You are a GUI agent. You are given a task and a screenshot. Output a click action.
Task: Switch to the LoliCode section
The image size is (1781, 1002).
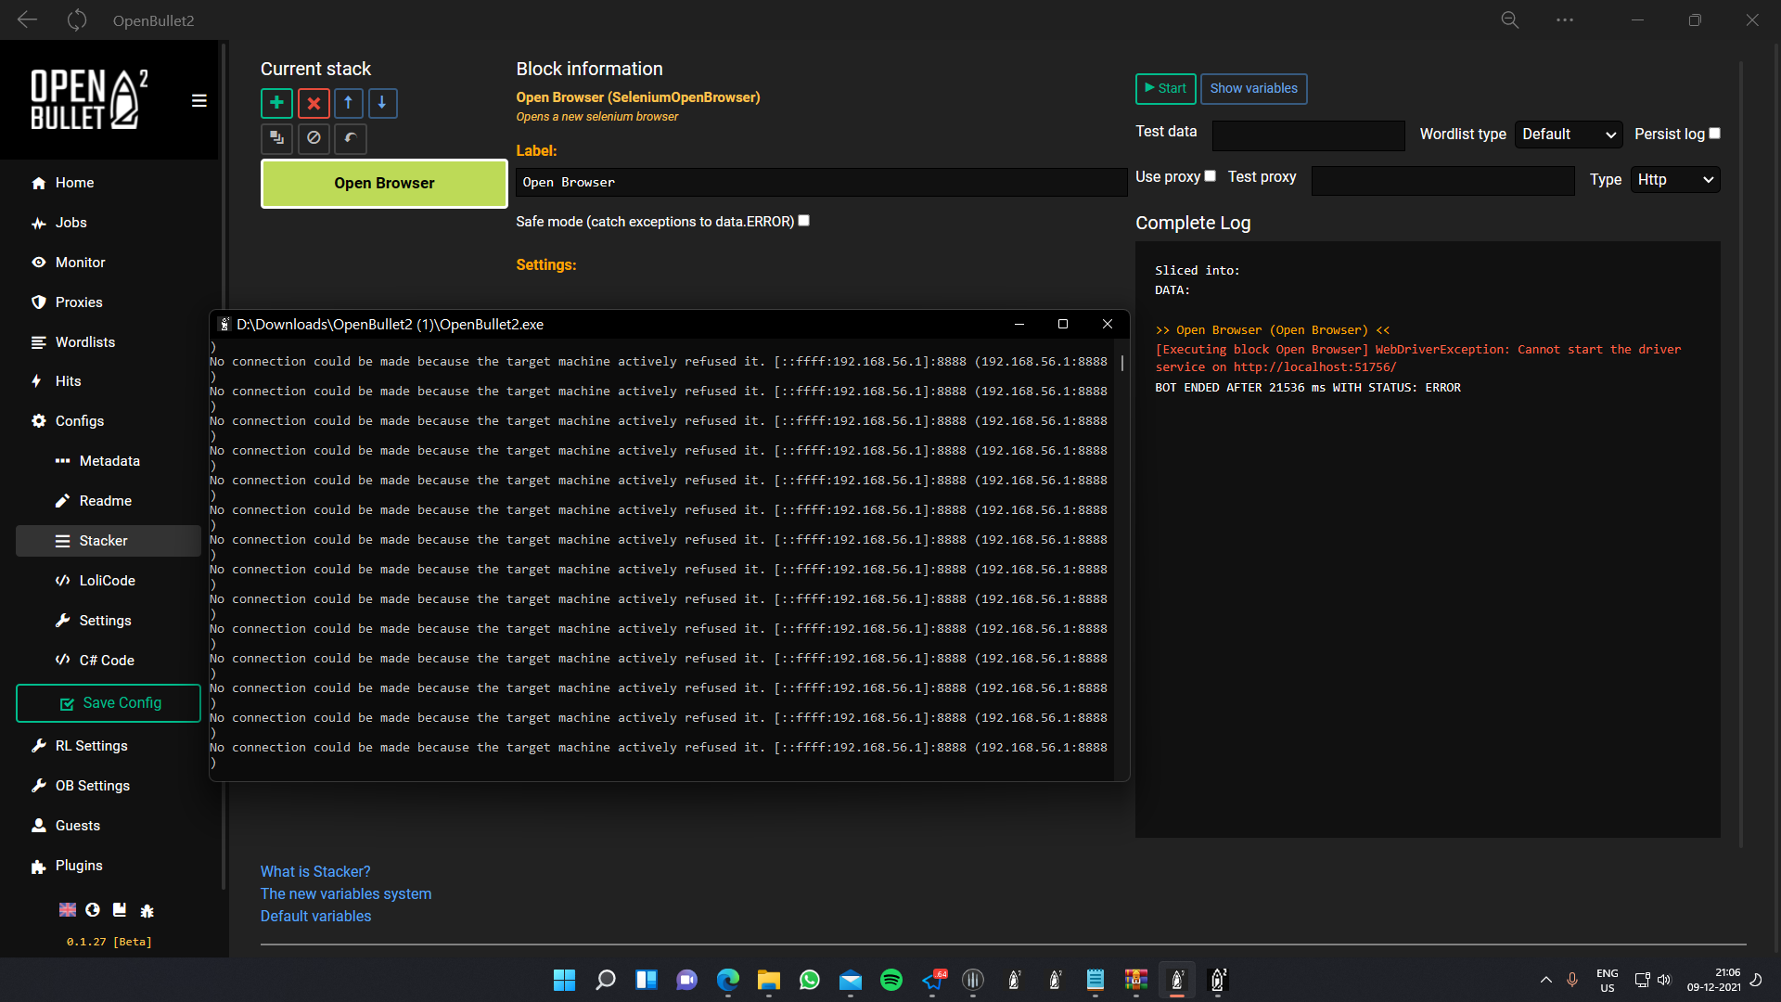[106, 580]
